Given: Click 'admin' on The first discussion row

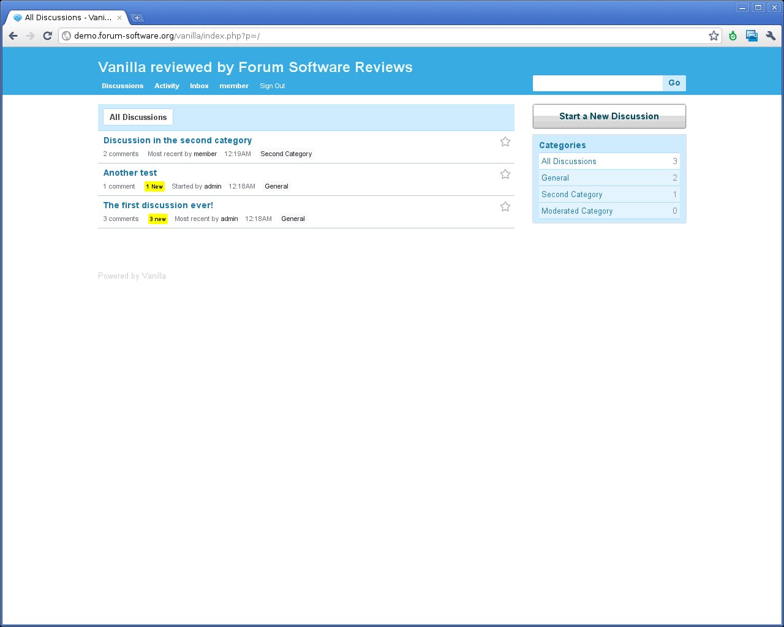Looking at the screenshot, I should click(x=229, y=219).
